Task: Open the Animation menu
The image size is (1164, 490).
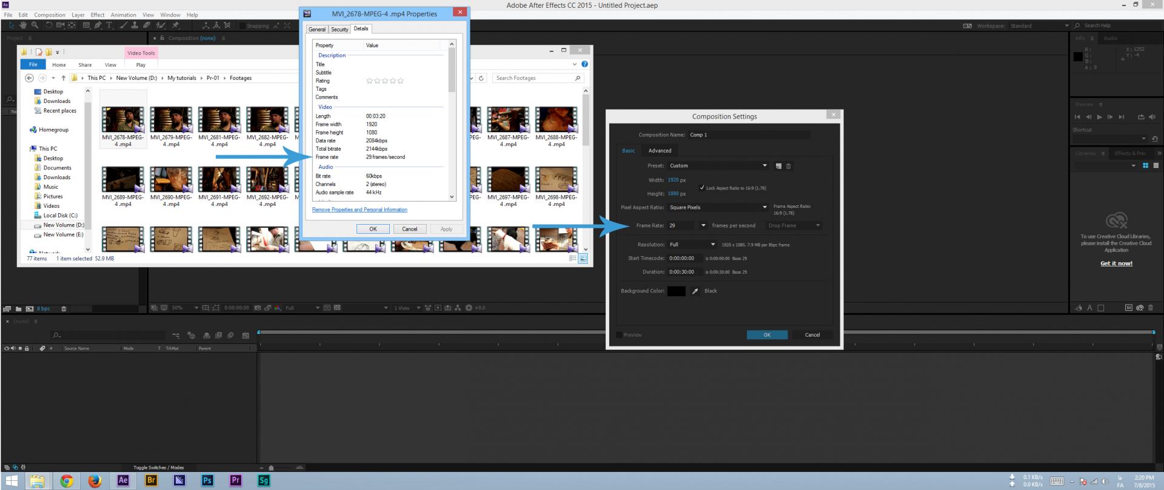Action: pos(123,15)
